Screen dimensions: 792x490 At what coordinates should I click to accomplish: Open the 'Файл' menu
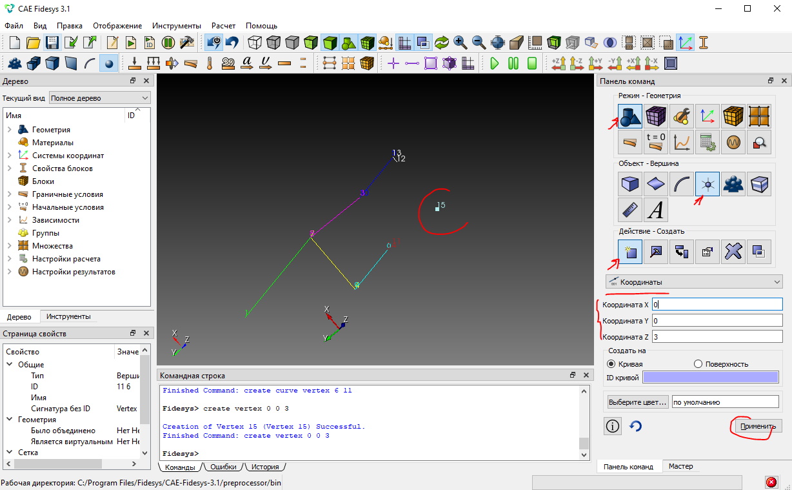14,26
